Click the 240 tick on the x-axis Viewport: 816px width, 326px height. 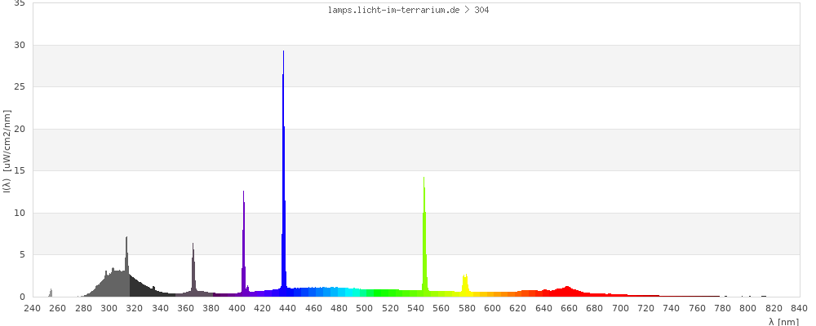[x=32, y=308]
